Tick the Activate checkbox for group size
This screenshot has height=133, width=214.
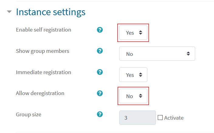point(160,118)
